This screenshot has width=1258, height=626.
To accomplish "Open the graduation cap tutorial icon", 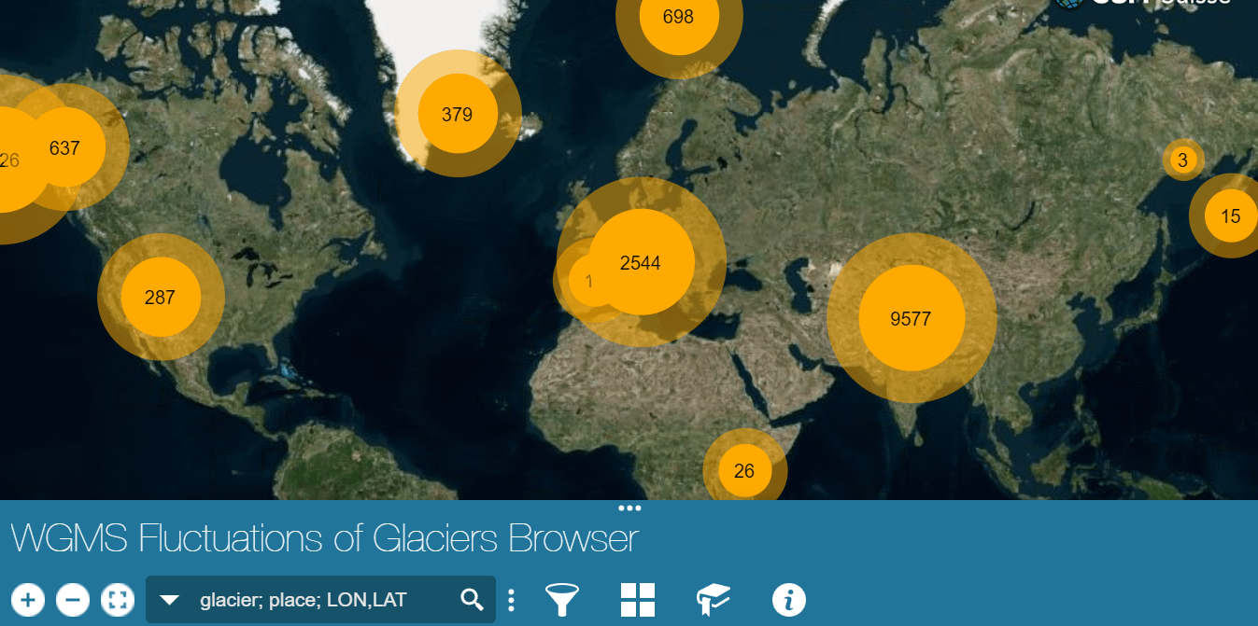I will tap(714, 599).
